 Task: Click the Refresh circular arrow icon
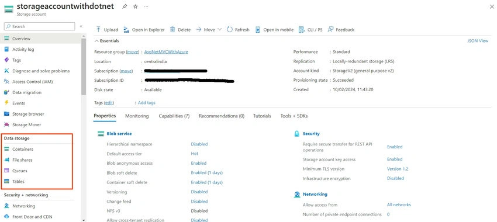(x=230, y=29)
